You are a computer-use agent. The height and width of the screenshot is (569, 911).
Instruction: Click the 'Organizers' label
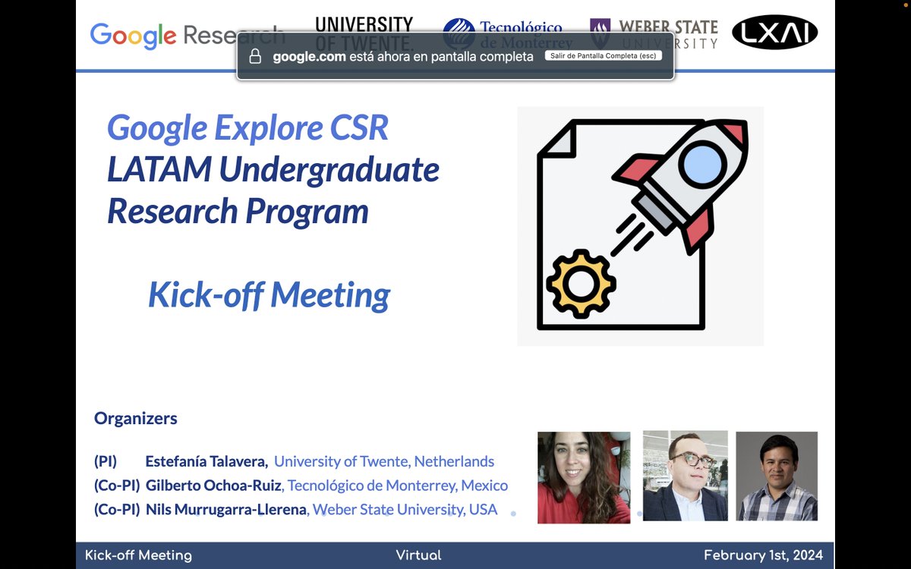pos(136,418)
